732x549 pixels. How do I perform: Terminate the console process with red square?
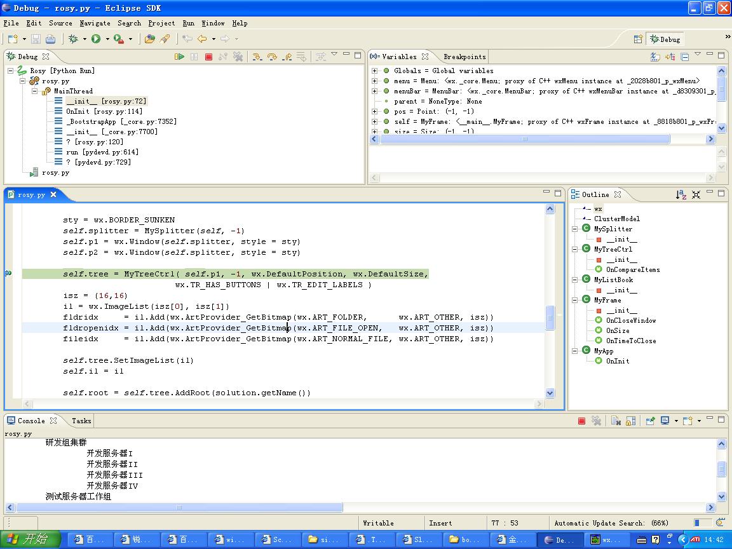click(x=581, y=421)
